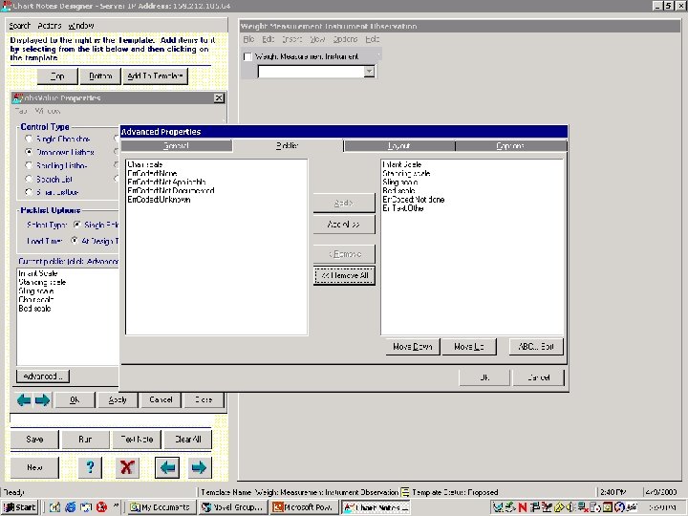The height and width of the screenshot is (516, 688).
Task: Choose the Single Pick select type
Action: 77,225
